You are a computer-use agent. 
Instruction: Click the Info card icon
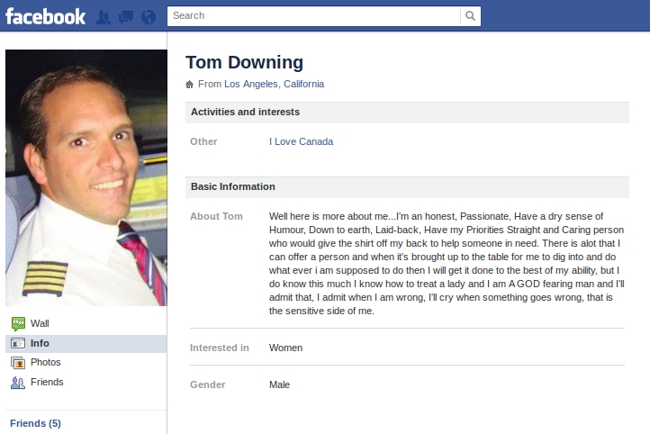click(x=18, y=344)
